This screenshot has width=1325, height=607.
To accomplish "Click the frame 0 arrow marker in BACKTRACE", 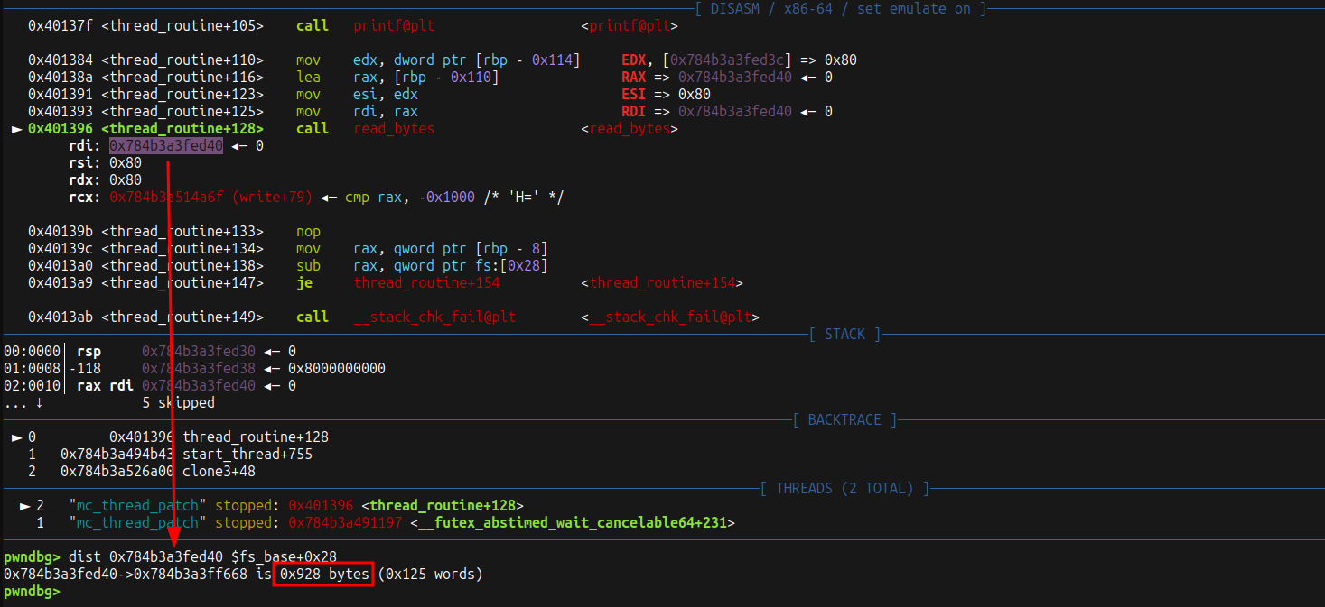I will pos(16,437).
